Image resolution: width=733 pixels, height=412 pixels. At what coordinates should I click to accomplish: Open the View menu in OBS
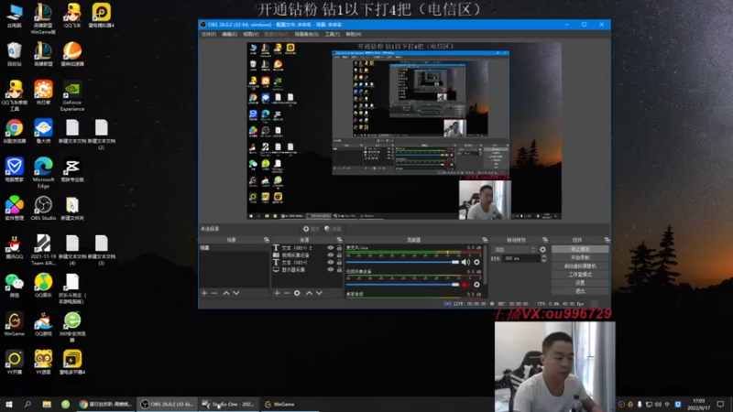click(x=250, y=34)
